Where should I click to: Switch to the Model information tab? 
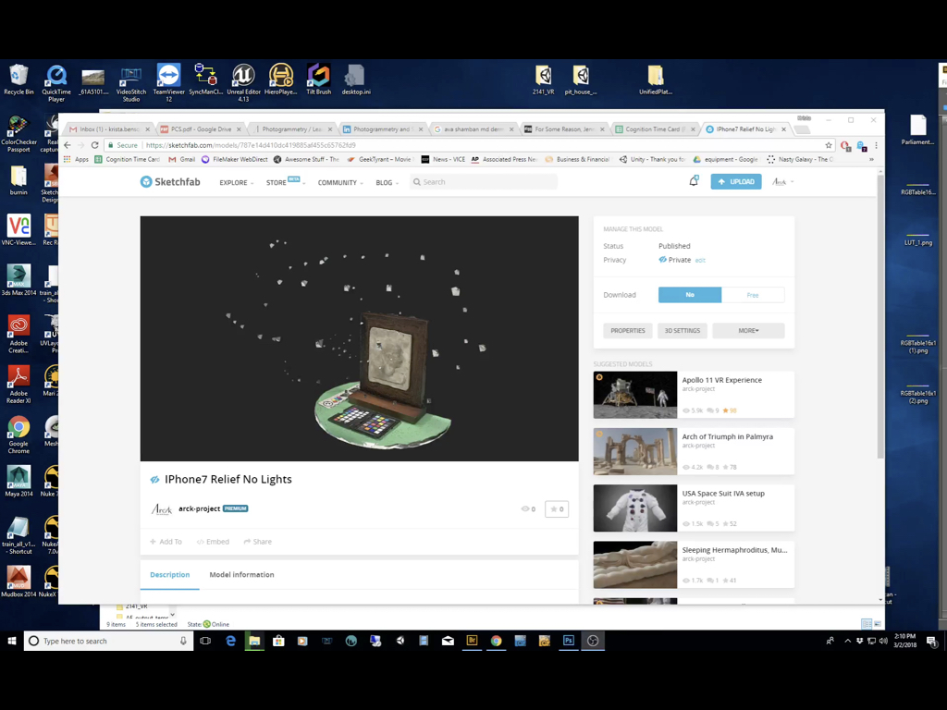[241, 575]
